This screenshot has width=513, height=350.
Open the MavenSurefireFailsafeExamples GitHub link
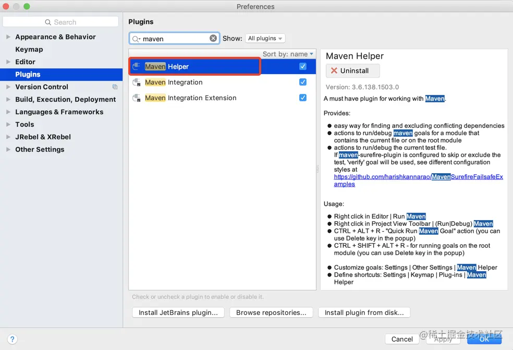click(x=419, y=180)
